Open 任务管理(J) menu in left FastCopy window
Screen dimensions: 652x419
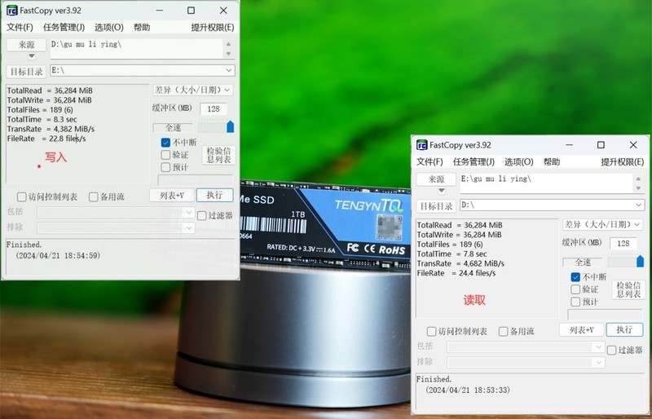tap(64, 28)
